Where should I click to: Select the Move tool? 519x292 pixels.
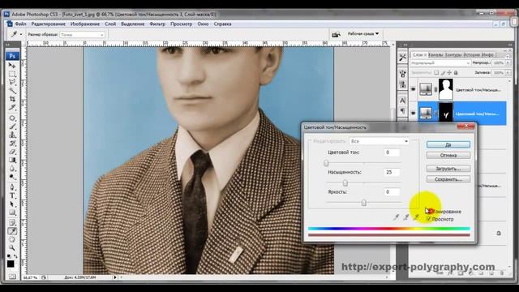point(12,66)
